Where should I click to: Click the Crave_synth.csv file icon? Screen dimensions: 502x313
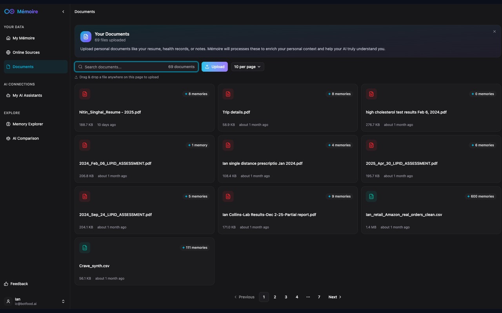[x=85, y=247]
